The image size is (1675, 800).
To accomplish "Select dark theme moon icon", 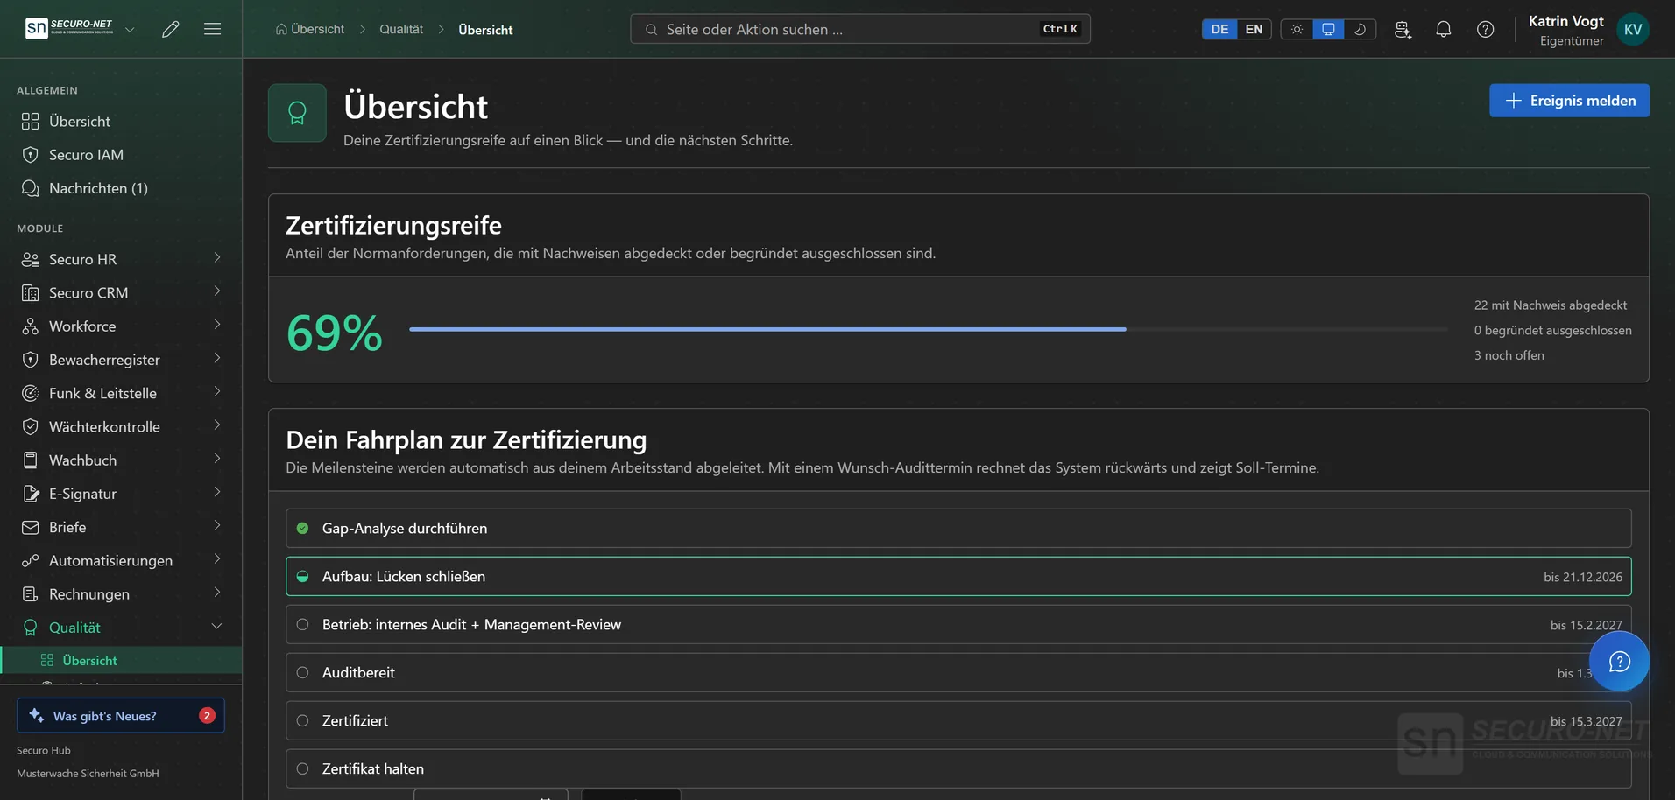I will point(1360,29).
